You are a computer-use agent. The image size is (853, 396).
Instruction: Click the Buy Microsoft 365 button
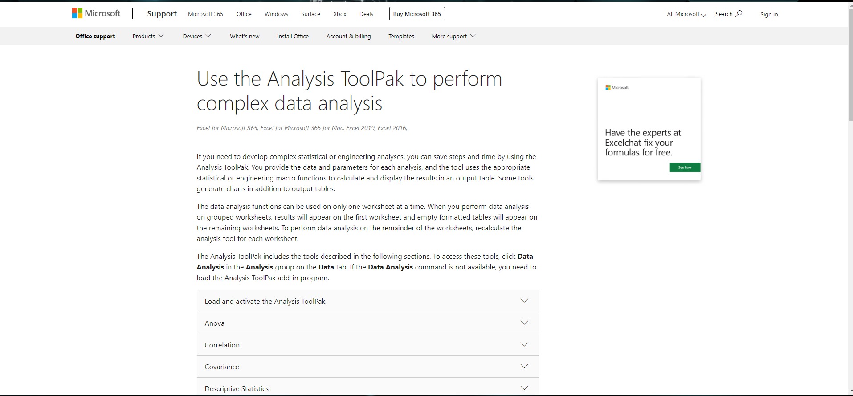(417, 14)
